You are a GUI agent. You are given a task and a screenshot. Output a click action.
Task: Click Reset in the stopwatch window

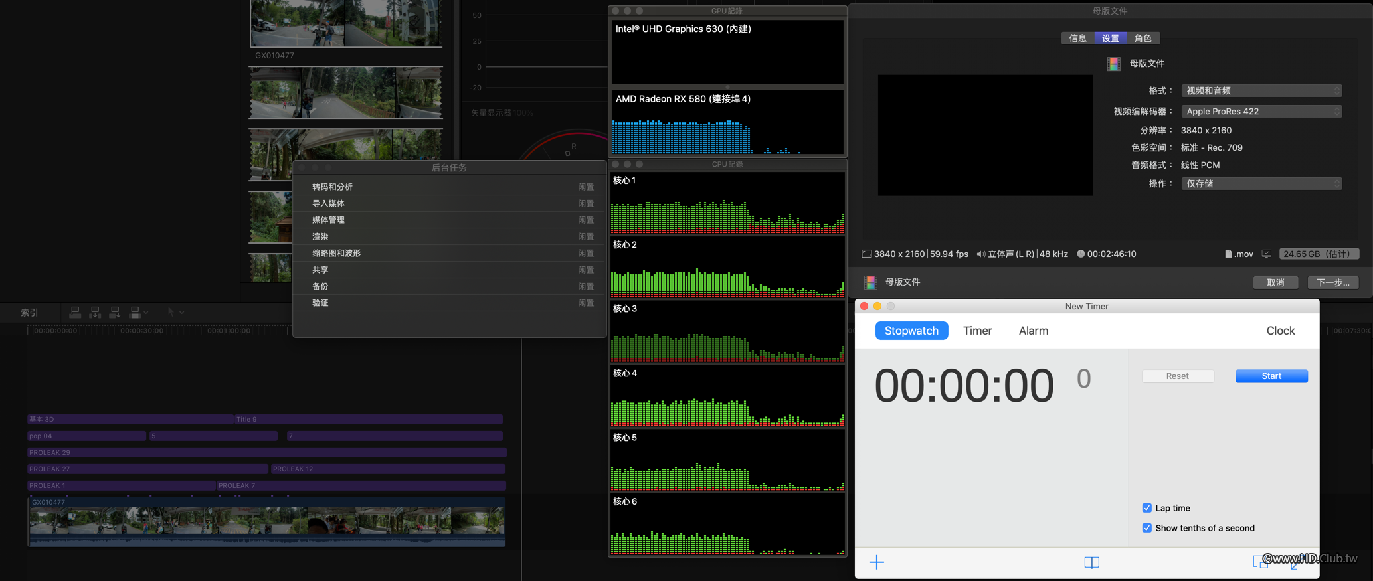click(x=1178, y=376)
